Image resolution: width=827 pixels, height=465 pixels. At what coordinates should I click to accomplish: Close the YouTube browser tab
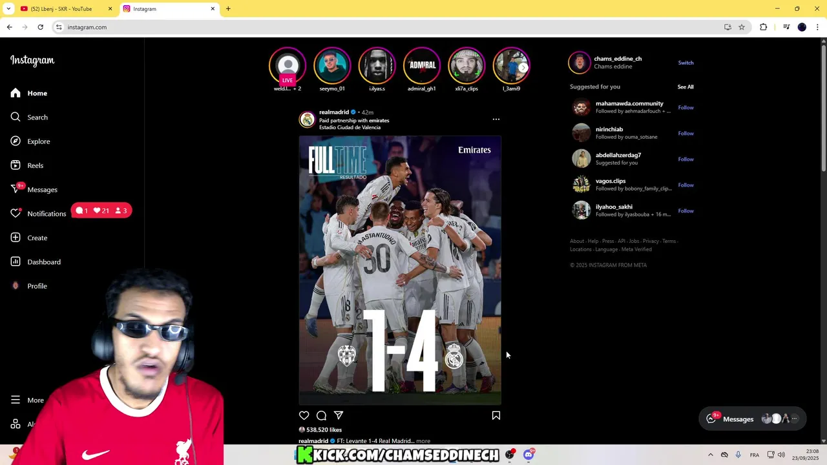pyautogui.click(x=110, y=8)
